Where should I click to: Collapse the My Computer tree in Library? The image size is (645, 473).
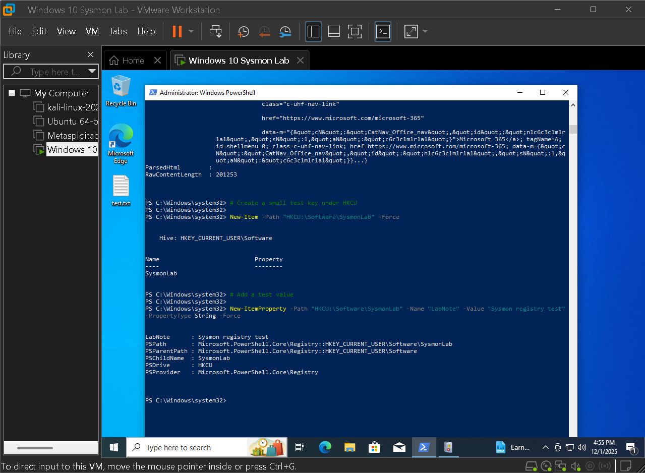pos(11,93)
